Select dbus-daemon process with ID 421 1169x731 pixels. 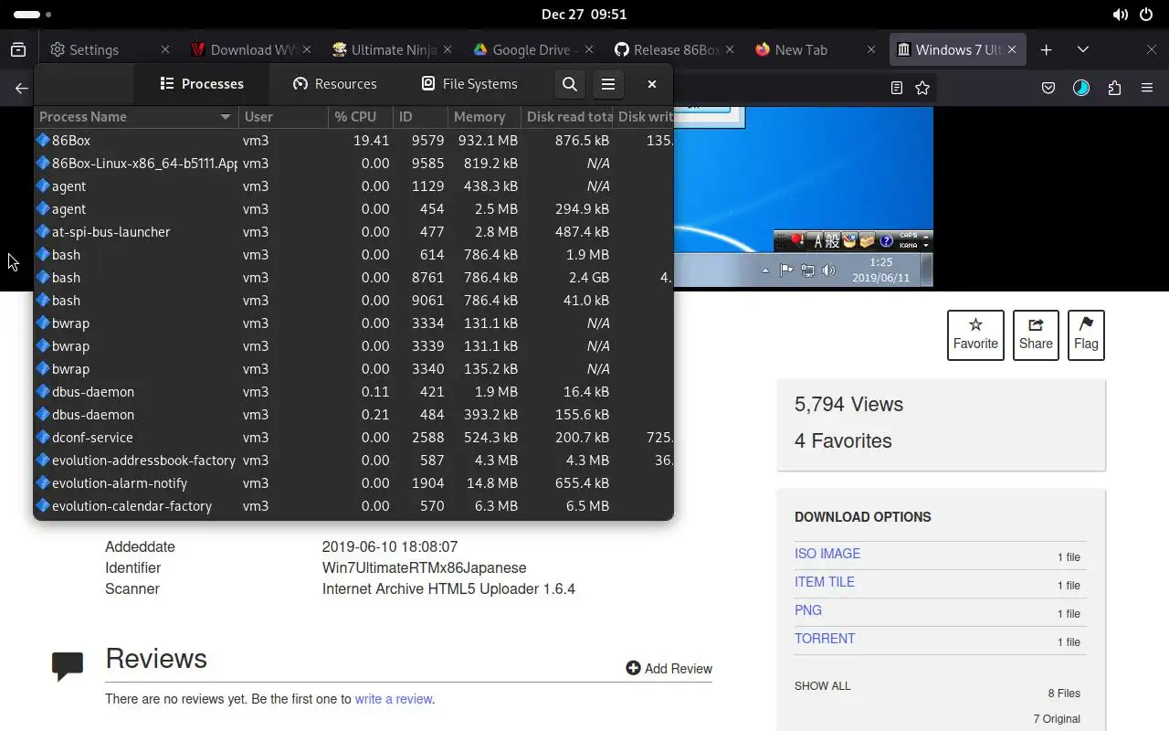pos(353,392)
